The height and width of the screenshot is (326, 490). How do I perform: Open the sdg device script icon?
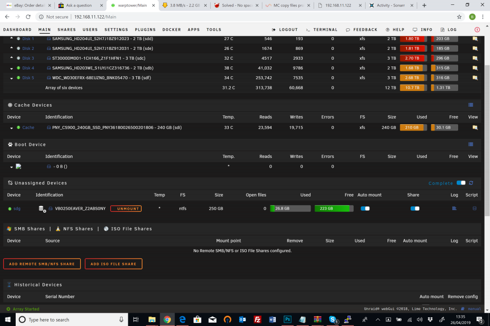474,209
